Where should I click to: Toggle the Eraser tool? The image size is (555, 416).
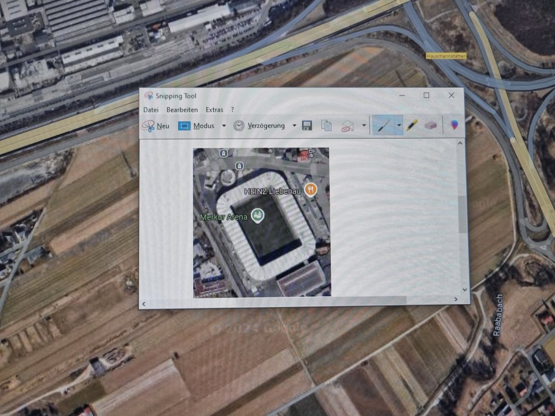tap(431, 126)
